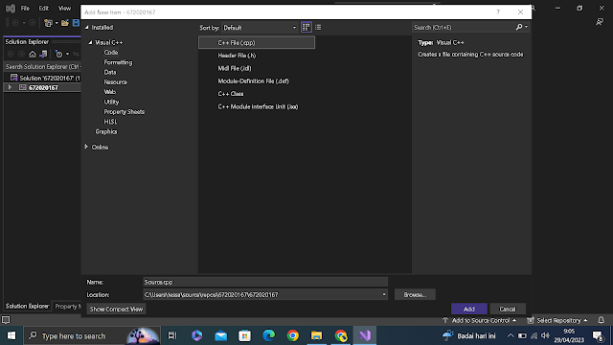Click the feedback icon at top right
This screenshot has height=345, width=613.
600,22
